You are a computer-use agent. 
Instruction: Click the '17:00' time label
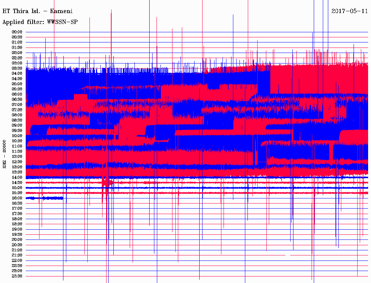coord(17,209)
